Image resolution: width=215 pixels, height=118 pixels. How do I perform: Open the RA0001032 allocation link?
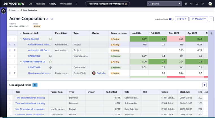pyautogui.click(x=34, y=56)
